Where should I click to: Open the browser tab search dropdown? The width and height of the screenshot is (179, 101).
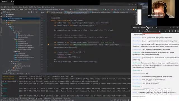pos(170,27)
